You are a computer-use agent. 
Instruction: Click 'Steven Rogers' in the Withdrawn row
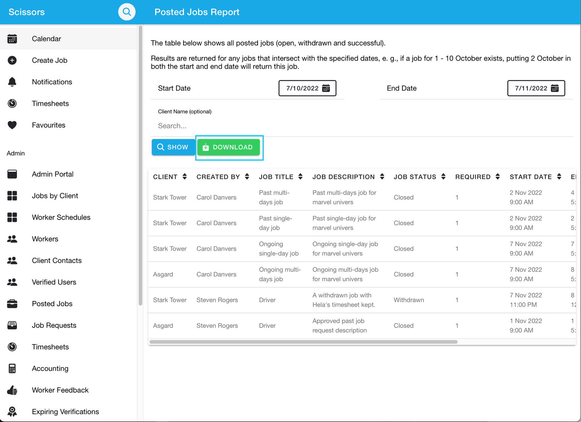tap(217, 300)
